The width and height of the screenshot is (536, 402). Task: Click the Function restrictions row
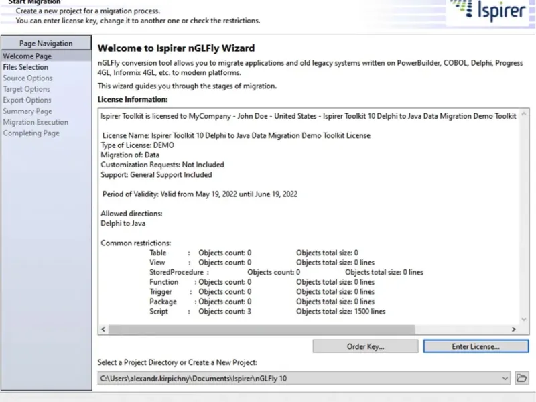point(262,282)
